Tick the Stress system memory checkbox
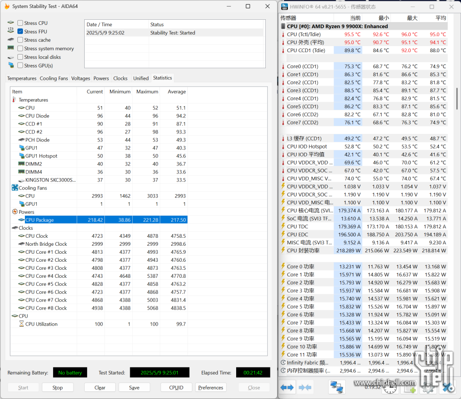The image size is (461, 399). [x=20, y=48]
